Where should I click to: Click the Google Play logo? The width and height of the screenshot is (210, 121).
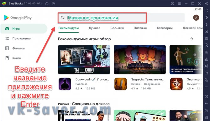(x=18, y=18)
